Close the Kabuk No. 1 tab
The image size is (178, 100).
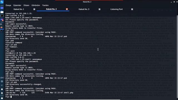coord(34,9)
